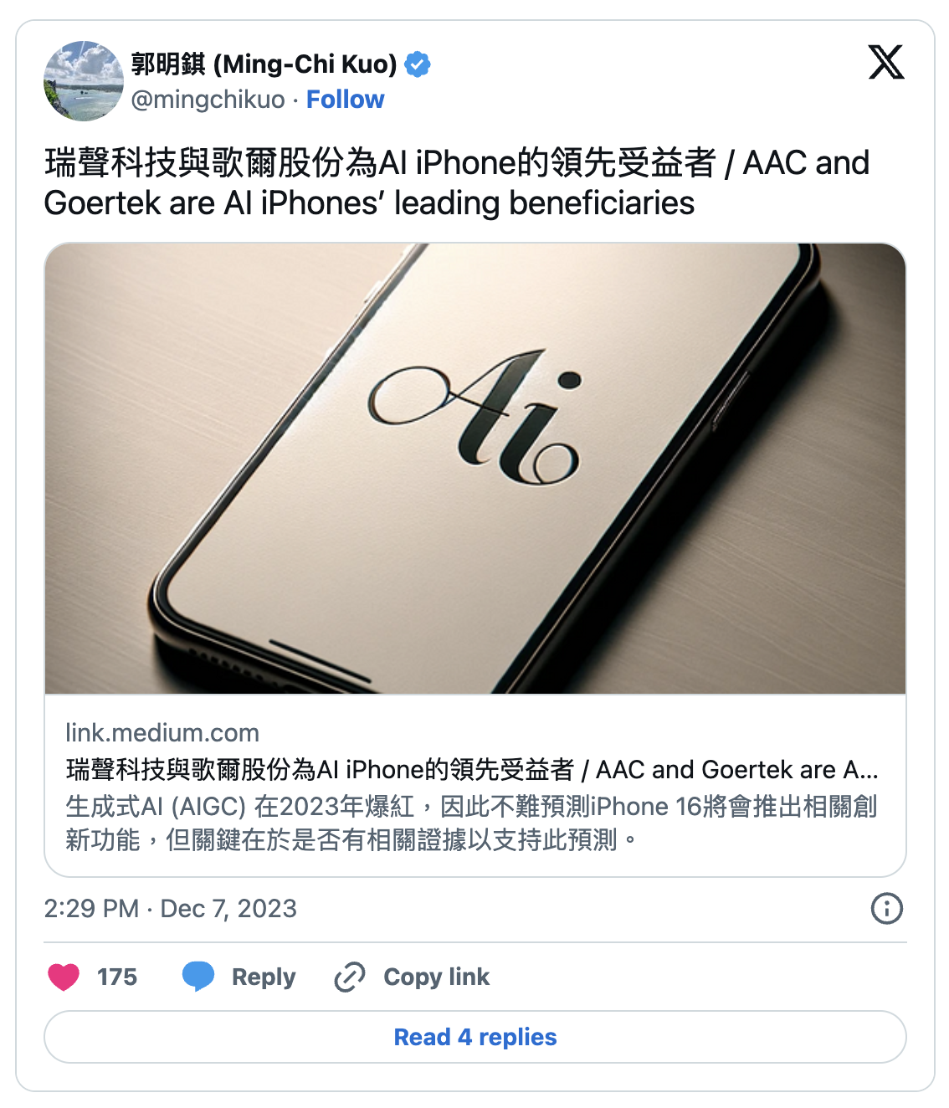Click the @mingchikuo handle
The width and height of the screenshot is (949, 1108).
pos(208,100)
